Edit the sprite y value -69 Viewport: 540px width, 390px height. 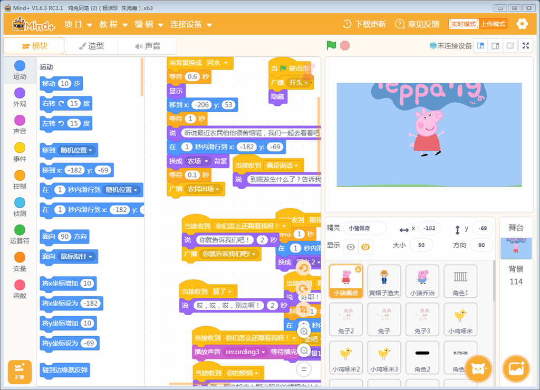[x=483, y=228]
